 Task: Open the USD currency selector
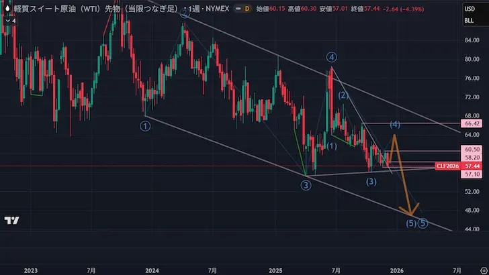pyautogui.click(x=468, y=9)
